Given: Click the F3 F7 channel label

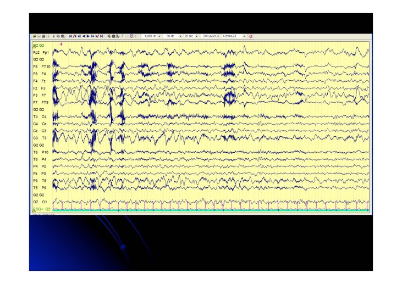Looking at the screenshot, I should tap(40, 95).
